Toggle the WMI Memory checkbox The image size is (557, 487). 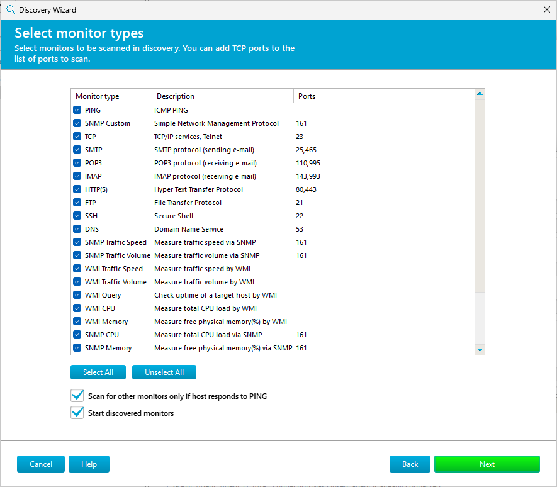[77, 322]
